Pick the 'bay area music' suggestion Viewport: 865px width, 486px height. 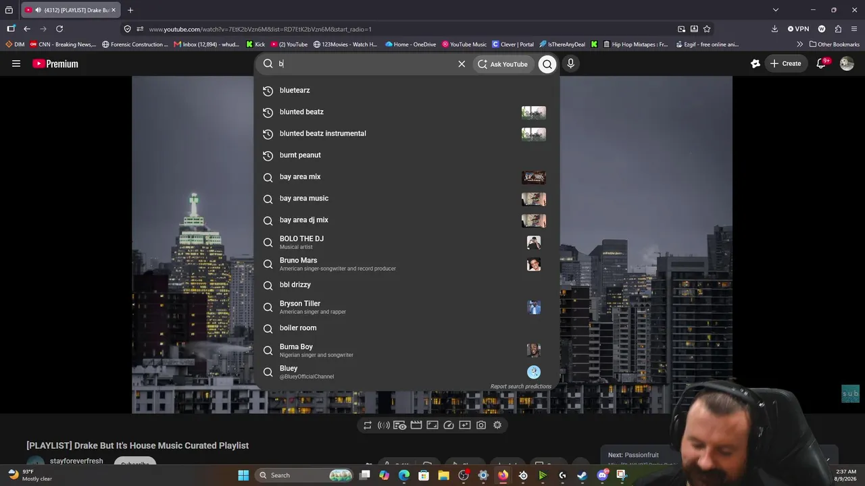406,198
